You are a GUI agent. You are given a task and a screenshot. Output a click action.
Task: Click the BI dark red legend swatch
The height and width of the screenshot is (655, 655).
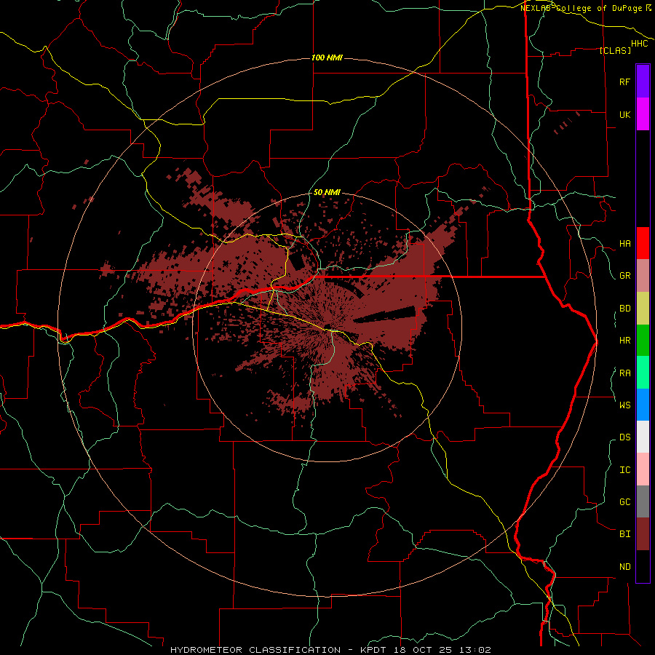click(643, 534)
